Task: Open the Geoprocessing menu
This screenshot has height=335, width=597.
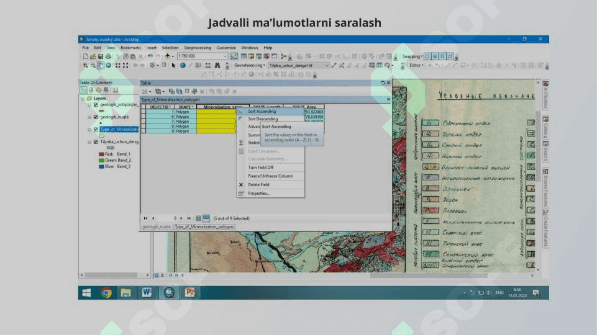Action: tap(197, 48)
